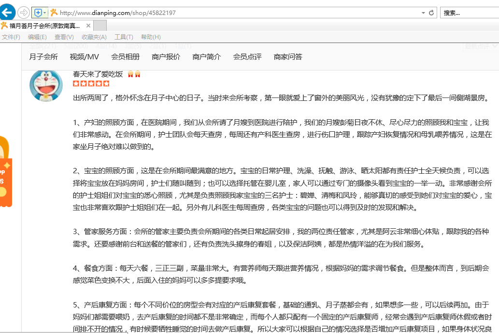
Task: Open the 收藏夹(A) menu
Action: 94,37
